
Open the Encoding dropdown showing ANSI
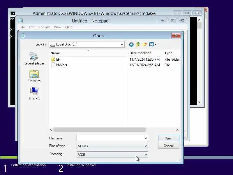coord(112,155)
